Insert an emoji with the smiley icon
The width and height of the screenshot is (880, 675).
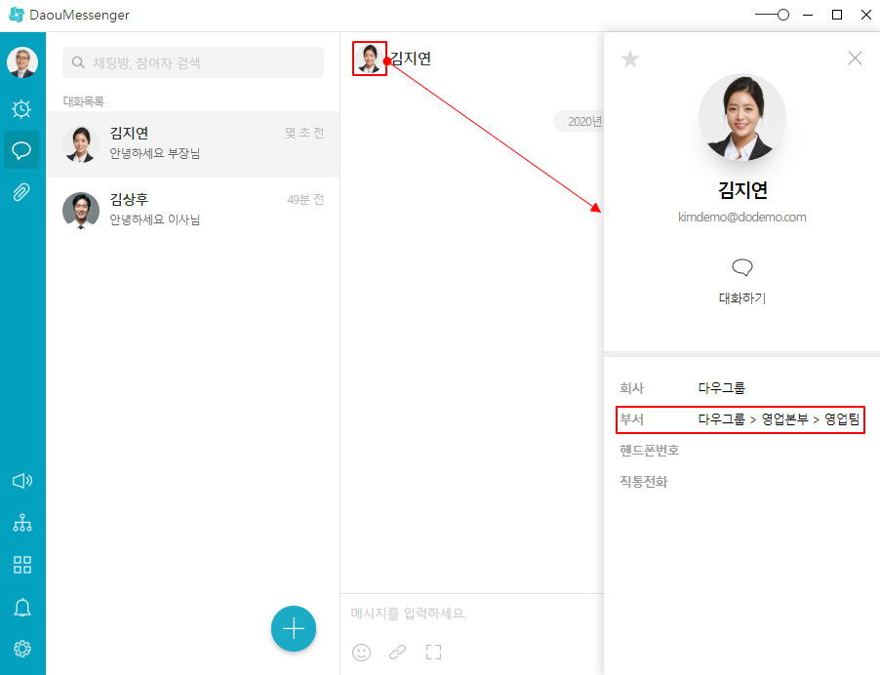[361, 653]
